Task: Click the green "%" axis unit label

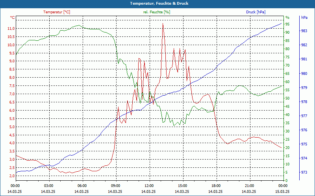Action: 287,17
